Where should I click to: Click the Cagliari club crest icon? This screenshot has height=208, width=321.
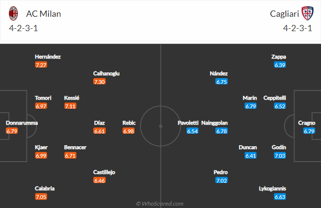click(307, 13)
